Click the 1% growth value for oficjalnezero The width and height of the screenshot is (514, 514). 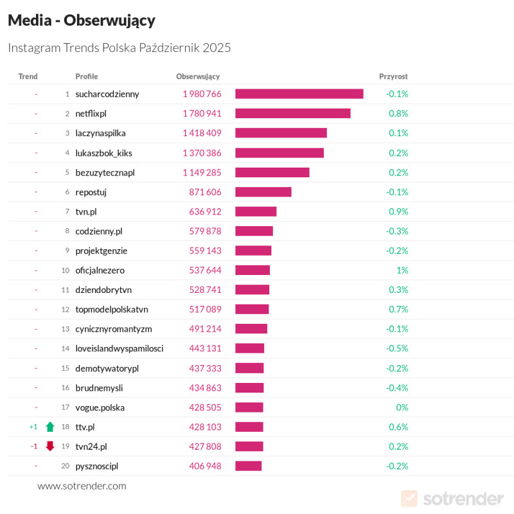[x=402, y=270]
